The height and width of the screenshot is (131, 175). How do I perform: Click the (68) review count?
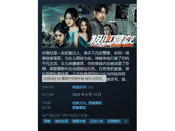(x=90, y=87)
